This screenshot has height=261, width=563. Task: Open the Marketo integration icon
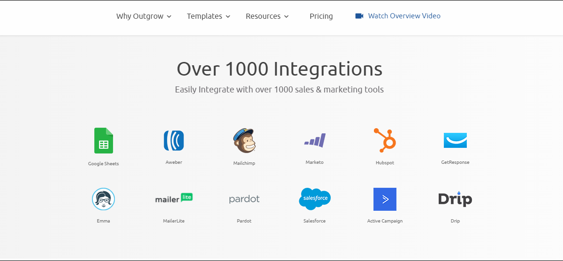pyautogui.click(x=314, y=140)
